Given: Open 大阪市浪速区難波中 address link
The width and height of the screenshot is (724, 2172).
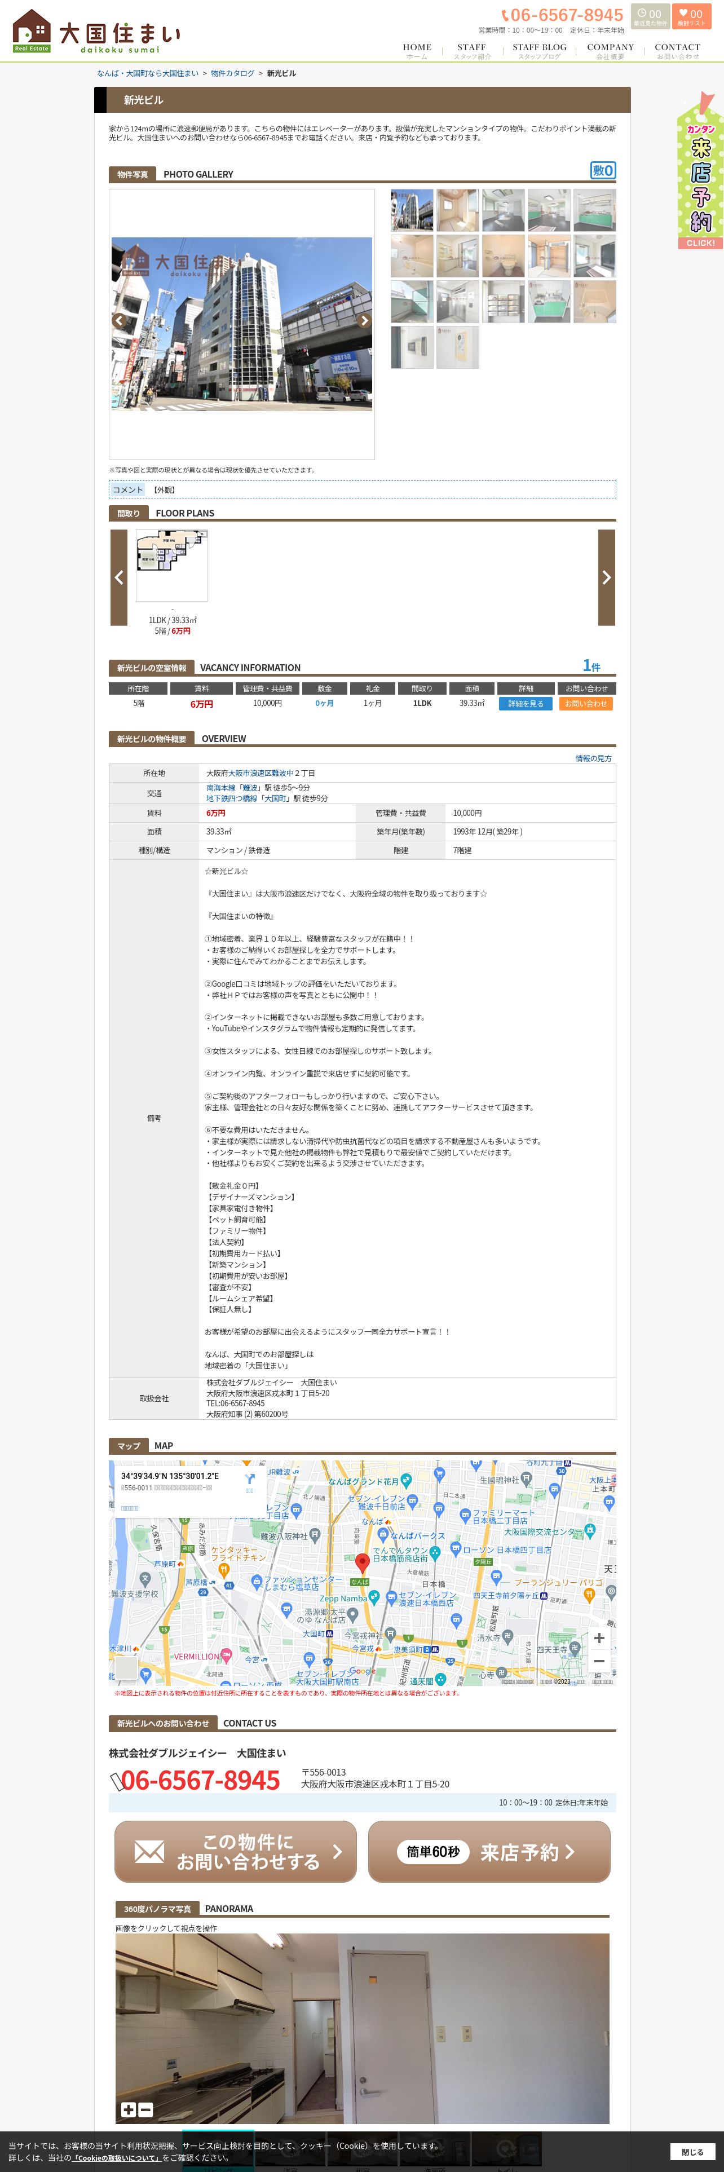Looking at the screenshot, I should coord(261,772).
